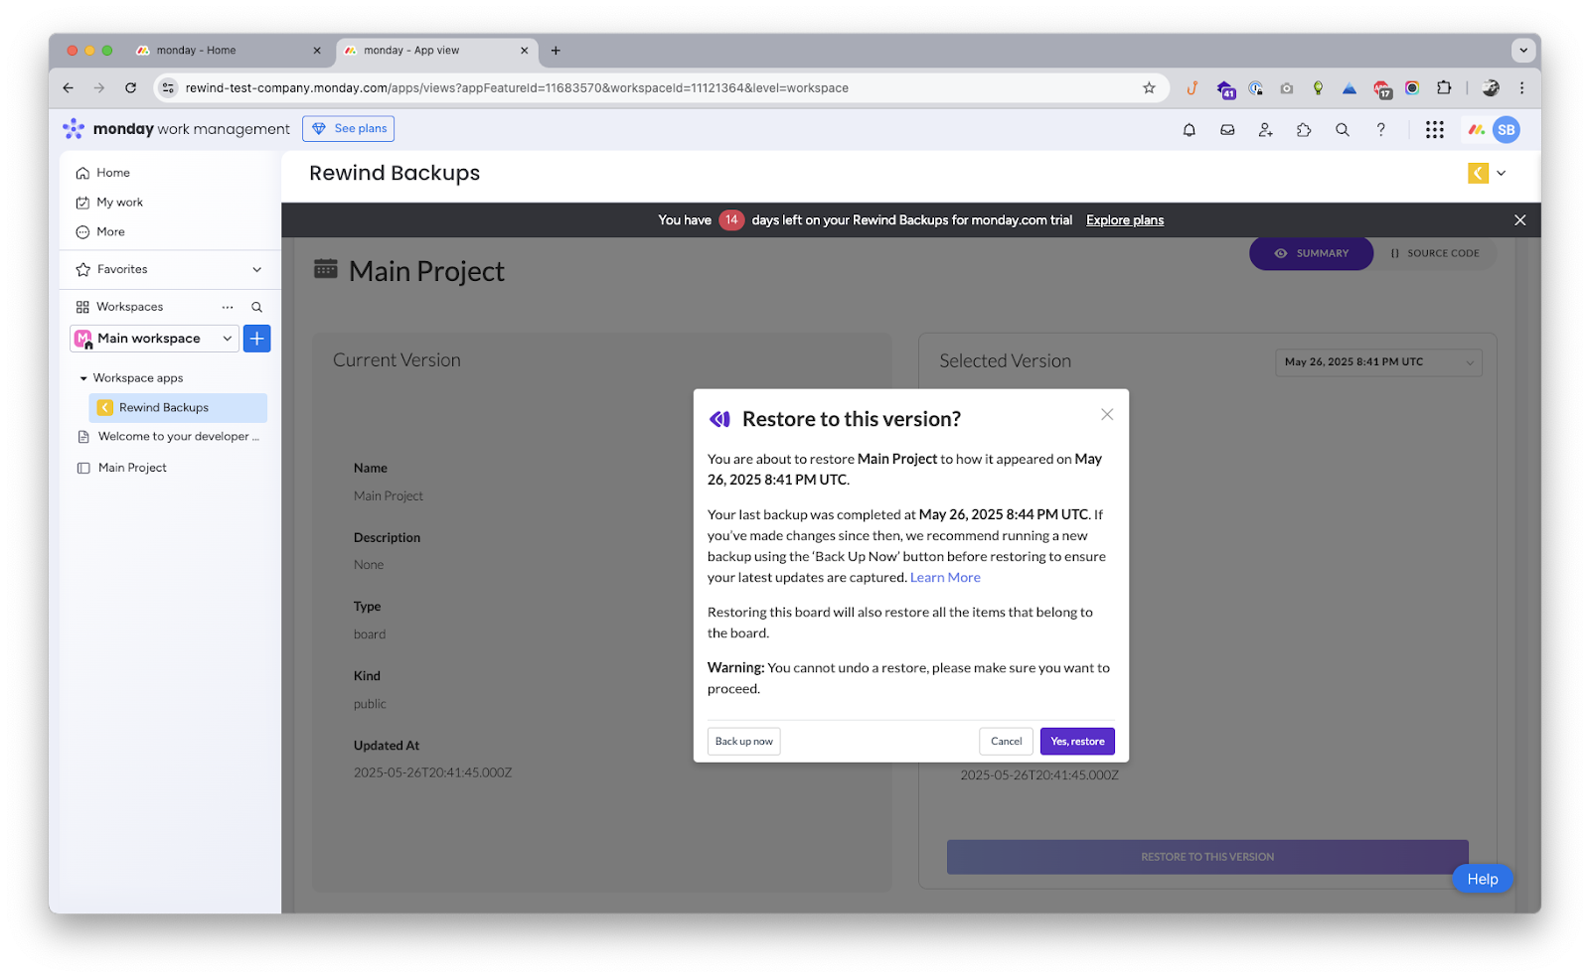The height and width of the screenshot is (978, 1590).
Task: Close the monday - Home tab
Action: coord(317,51)
